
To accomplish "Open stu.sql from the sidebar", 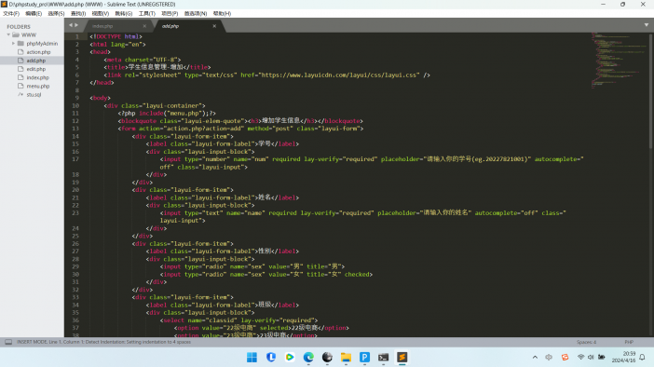I will pos(34,95).
